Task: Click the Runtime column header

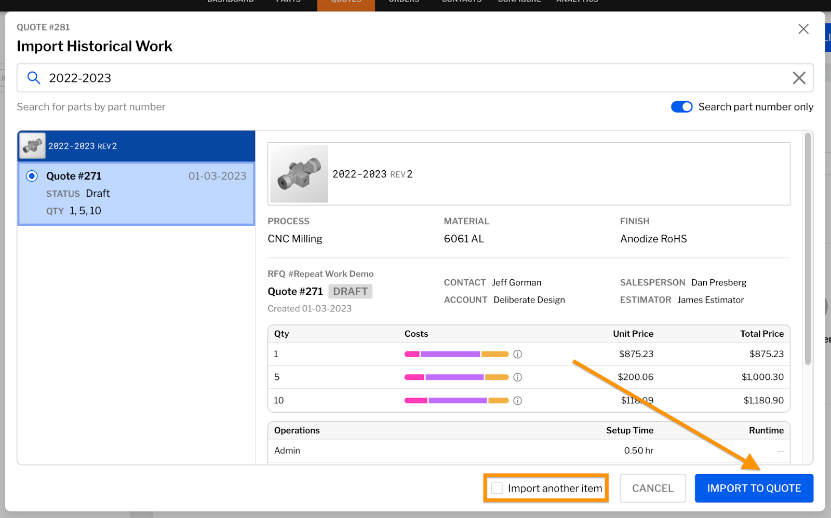Action: point(766,430)
